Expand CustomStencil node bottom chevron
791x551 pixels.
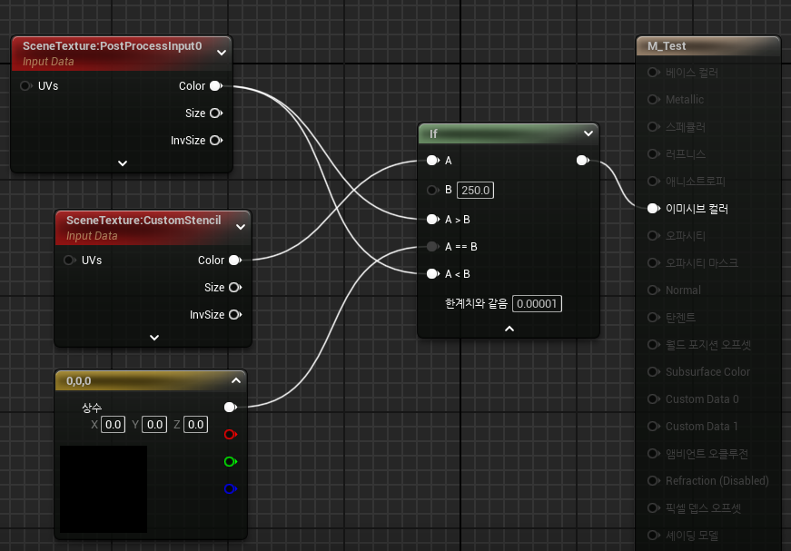[154, 338]
